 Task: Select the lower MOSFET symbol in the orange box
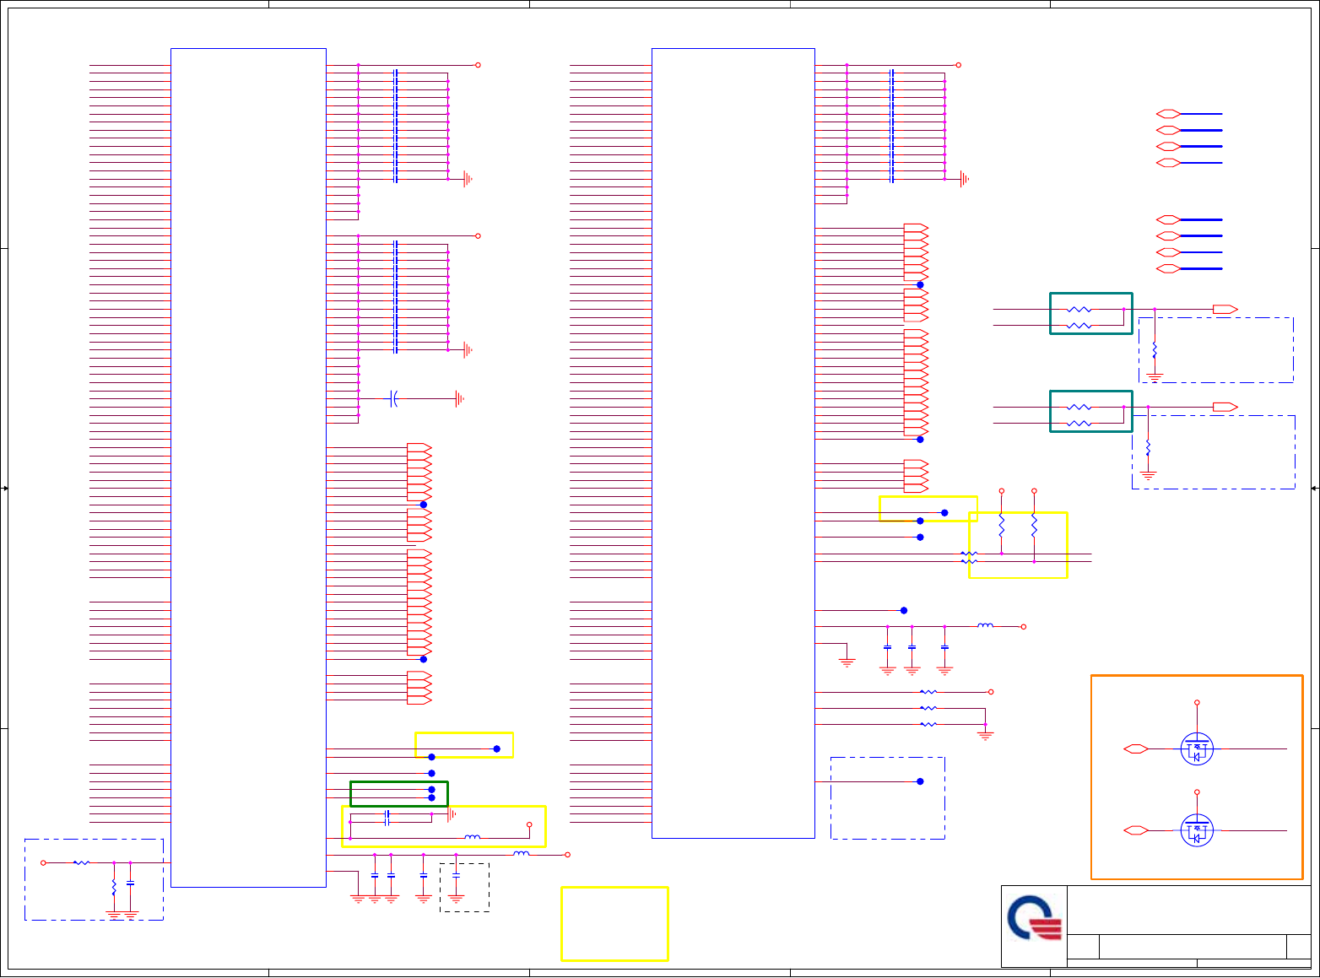(x=1197, y=831)
